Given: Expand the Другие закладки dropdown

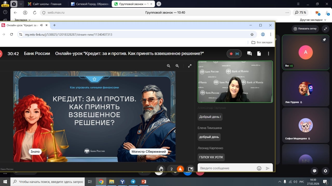Looking at the screenshot, I should pyautogui.click(x=313, y=20).
